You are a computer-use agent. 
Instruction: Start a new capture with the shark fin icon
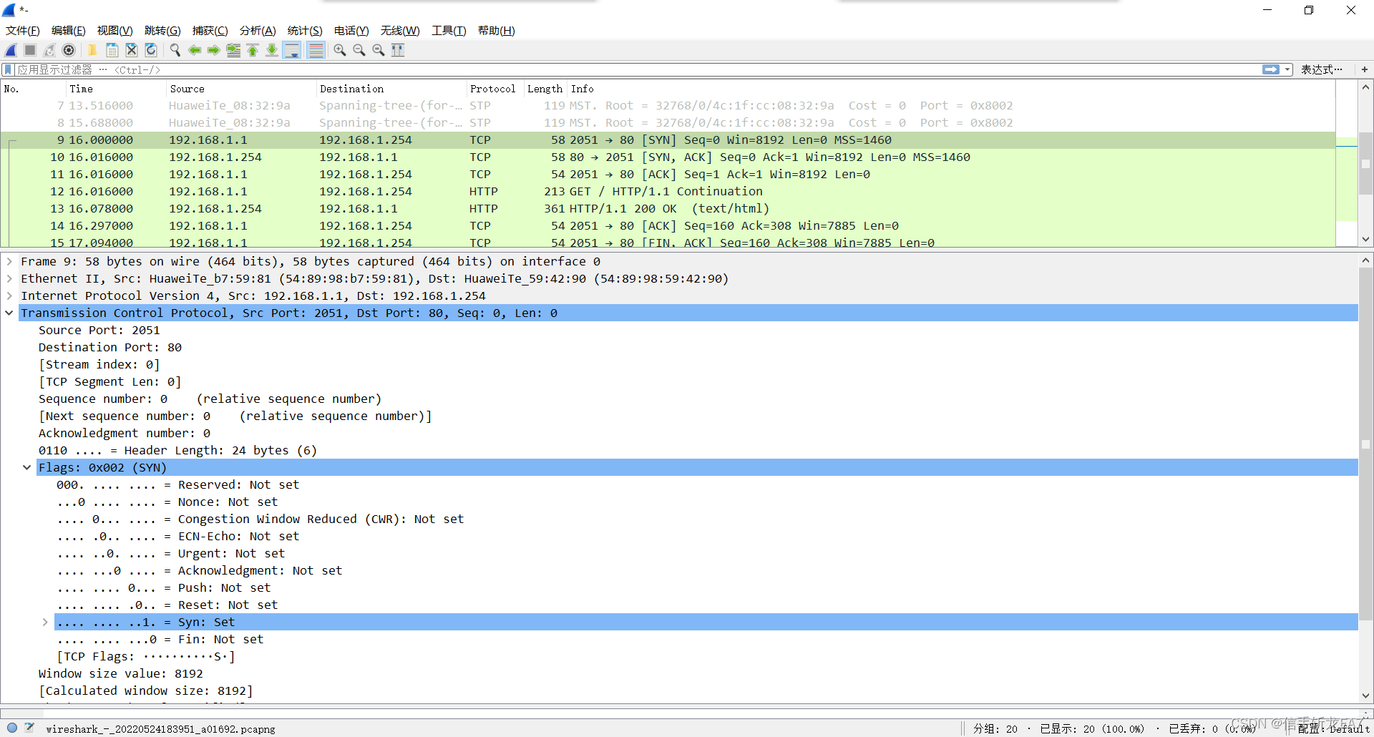click(10, 50)
